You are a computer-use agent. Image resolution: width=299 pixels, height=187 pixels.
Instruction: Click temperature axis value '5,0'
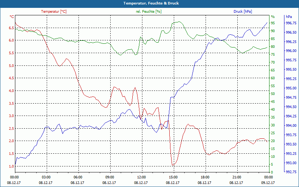click(12, 66)
